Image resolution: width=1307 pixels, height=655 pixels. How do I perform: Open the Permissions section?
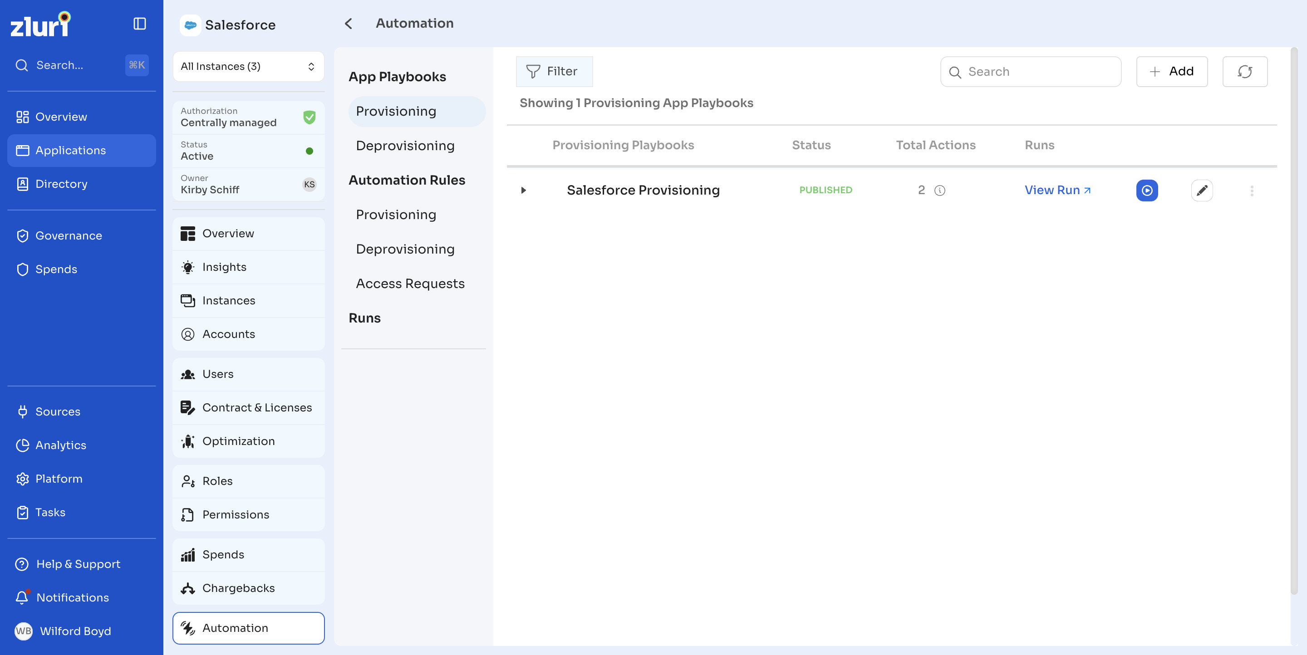pyautogui.click(x=248, y=514)
